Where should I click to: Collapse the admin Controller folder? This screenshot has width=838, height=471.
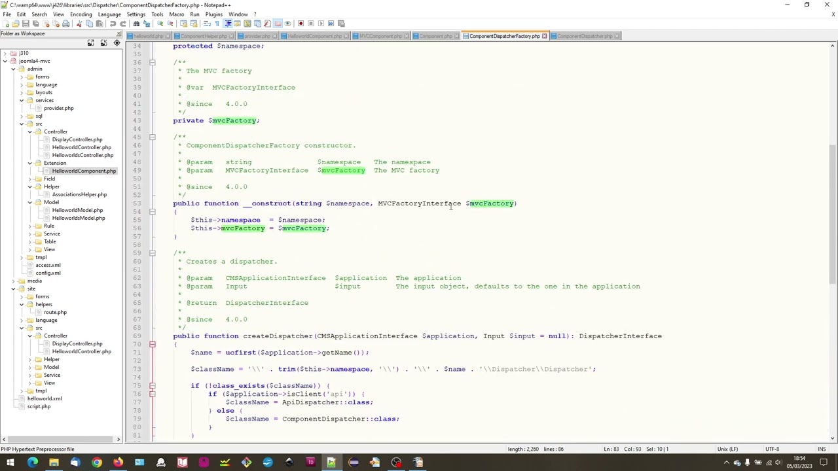(29, 131)
